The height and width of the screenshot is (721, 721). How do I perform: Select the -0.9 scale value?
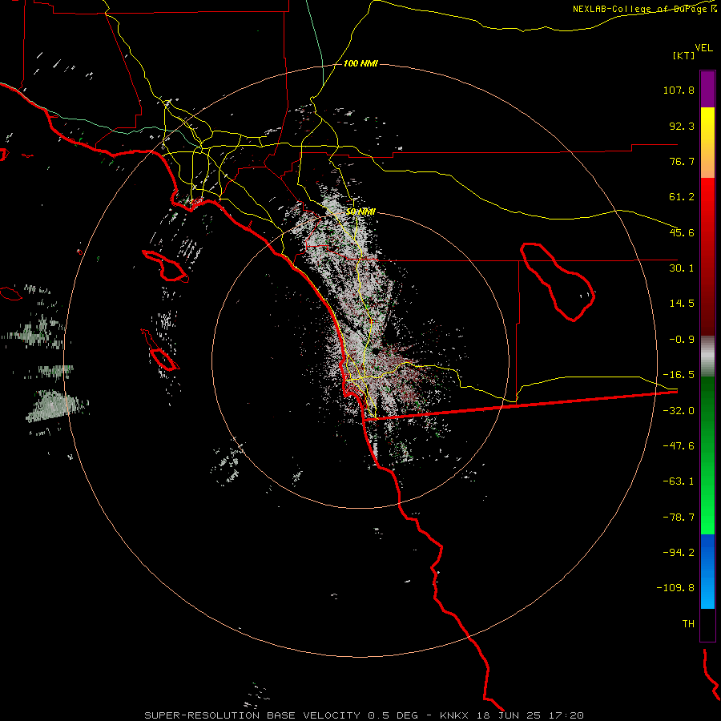click(682, 340)
